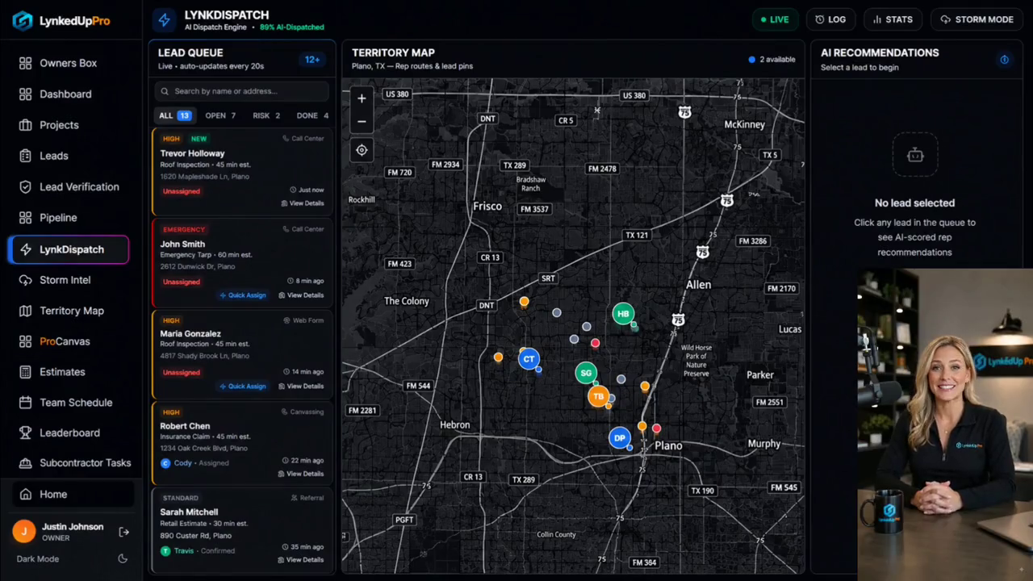
Task: Open Lead Verification page
Action: coord(79,186)
